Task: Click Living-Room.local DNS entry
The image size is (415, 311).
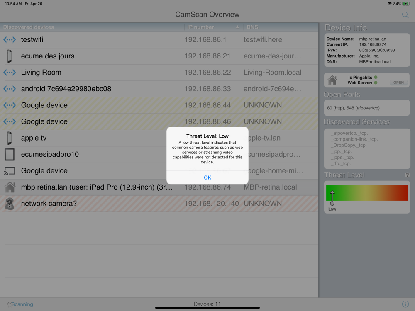Action: [x=272, y=73]
